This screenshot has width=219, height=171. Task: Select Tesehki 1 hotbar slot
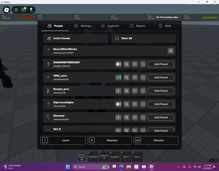click(115, 157)
